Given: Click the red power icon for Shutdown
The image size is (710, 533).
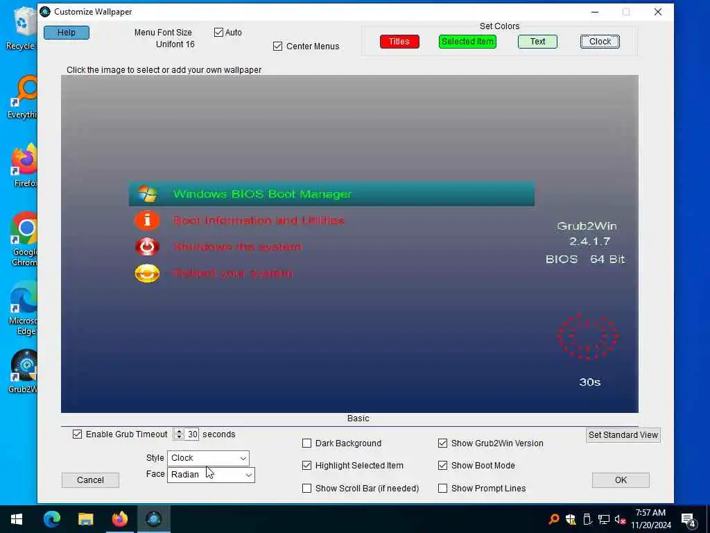Looking at the screenshot, I should click(147, 246).
